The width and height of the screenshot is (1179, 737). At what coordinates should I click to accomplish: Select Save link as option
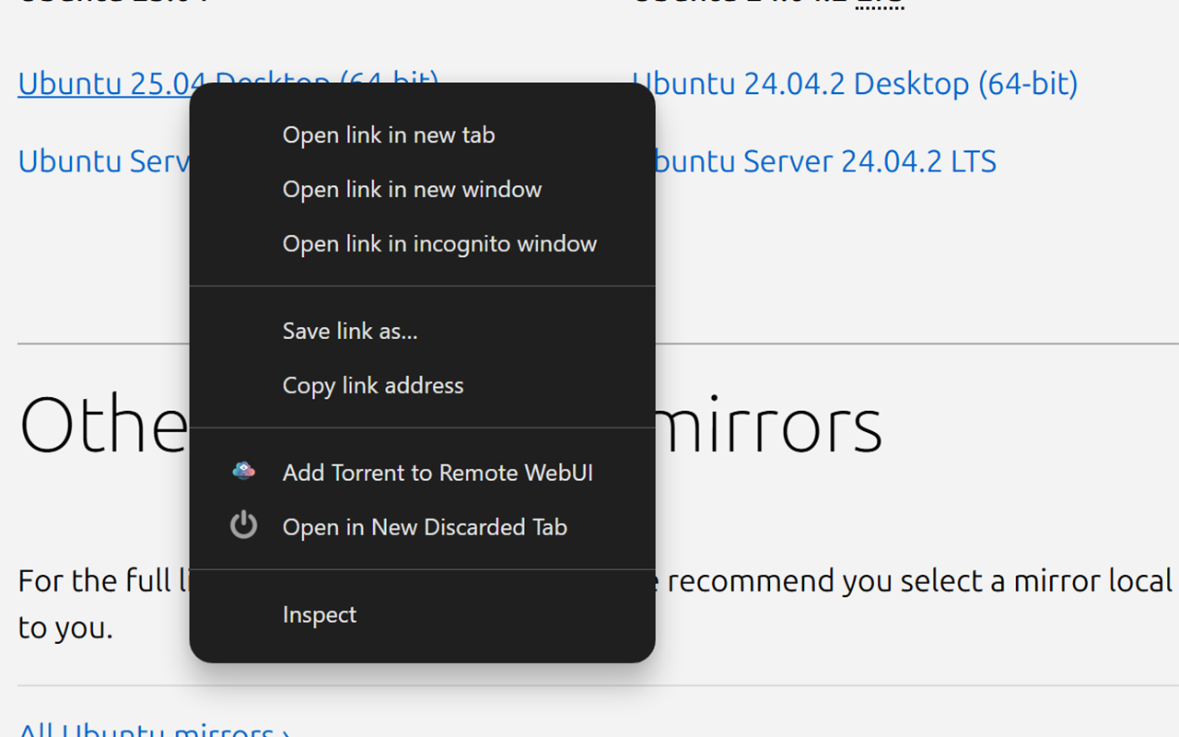pos(350,331)
